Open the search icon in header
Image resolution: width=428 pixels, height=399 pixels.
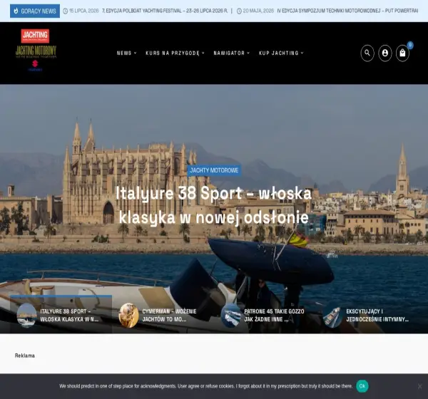point(367,53)
